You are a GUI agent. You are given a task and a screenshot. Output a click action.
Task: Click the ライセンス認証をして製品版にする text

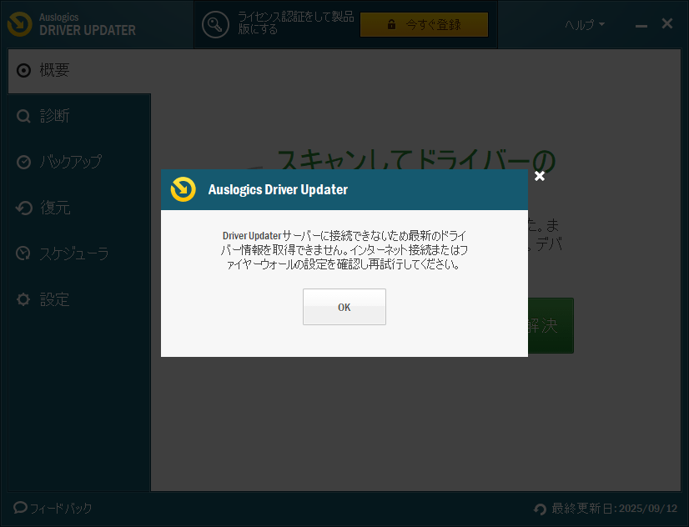pyautogui.click(x=296, y=23)
